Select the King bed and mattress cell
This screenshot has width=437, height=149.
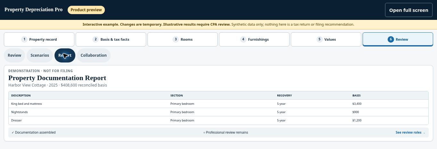point(27,104)
